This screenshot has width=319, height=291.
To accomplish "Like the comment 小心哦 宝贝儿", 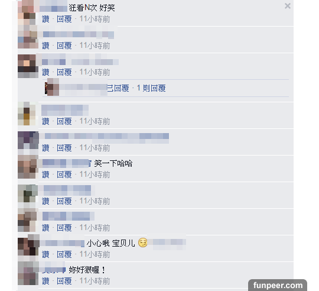I will (45, 254).
